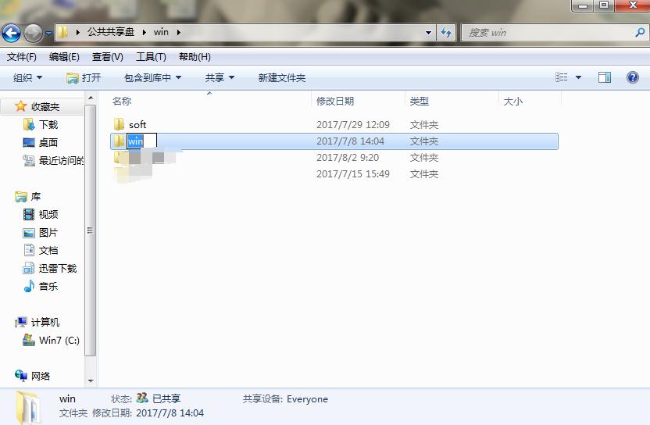650x425 pixels.
Task: Open the 视频 library
Action: (x=48, y=214)
